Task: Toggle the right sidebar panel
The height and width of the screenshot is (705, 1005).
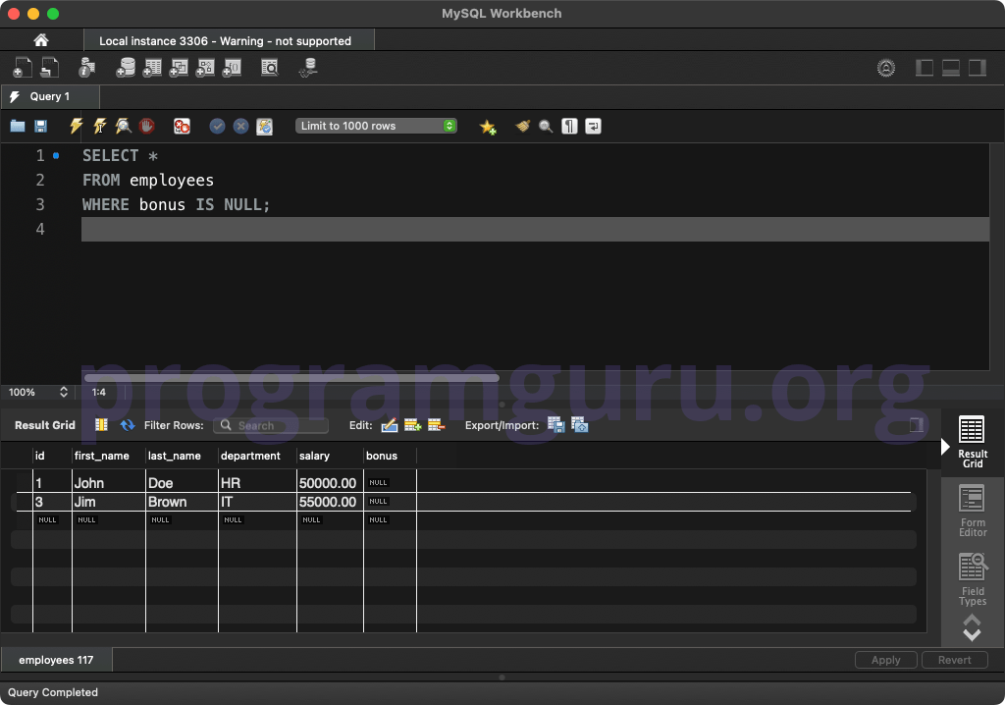Action: 978,68
